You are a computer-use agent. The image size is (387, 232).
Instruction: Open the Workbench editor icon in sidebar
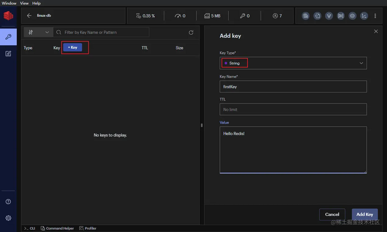point(8,54)
